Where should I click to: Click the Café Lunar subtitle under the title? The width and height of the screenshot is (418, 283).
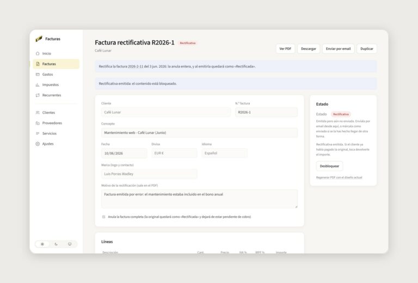point(103,51)
